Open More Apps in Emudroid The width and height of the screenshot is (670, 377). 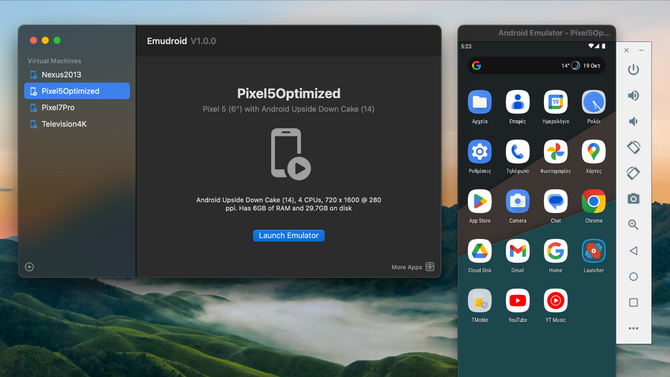click(413, 267)
